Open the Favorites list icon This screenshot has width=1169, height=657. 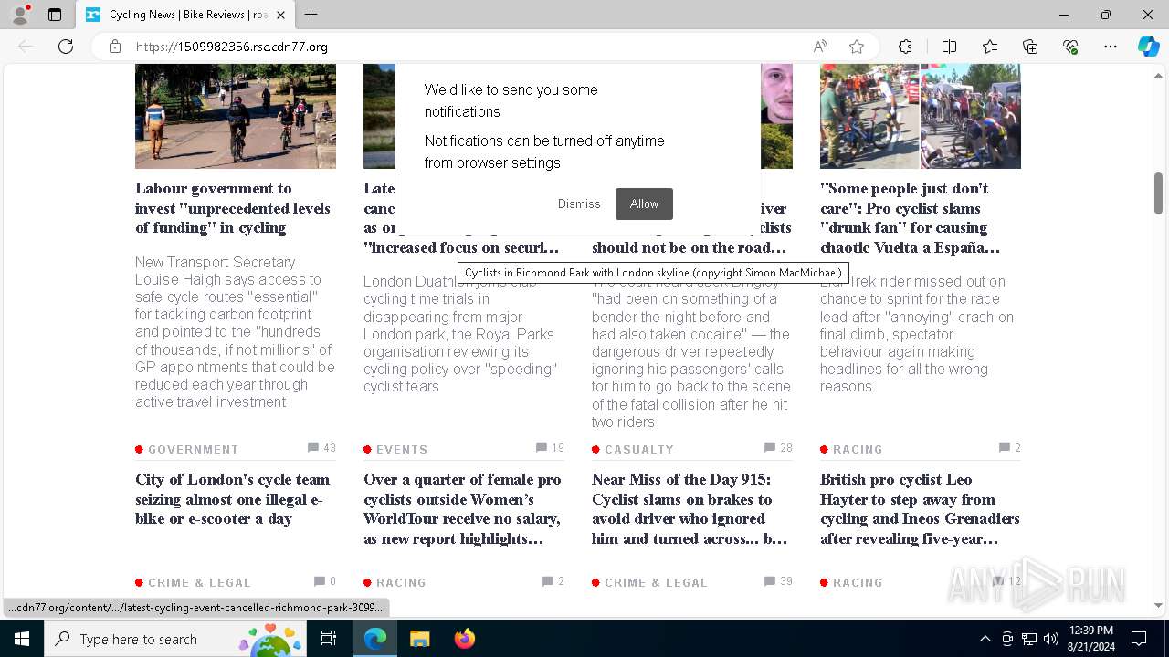click(x=990, y=47)
